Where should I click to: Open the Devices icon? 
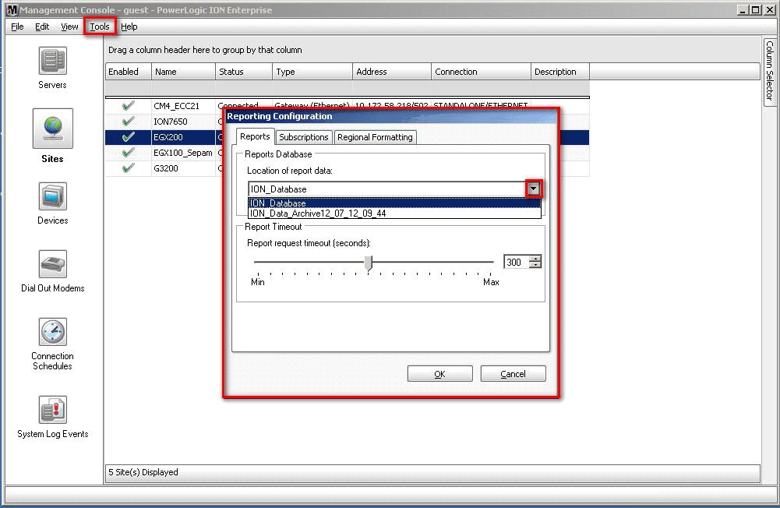(x=53, y=196)
